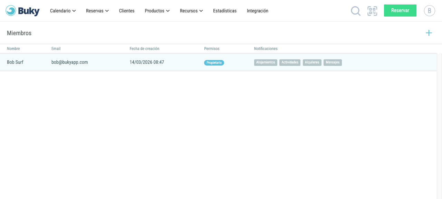Click the Alquileres notification tag
This screenshot has height=199, width=442.
tap(312, 62)
